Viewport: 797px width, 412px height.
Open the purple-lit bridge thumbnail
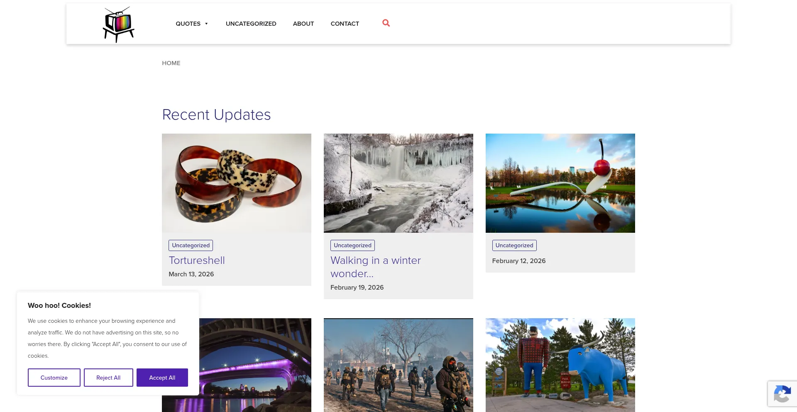point(255,365)
